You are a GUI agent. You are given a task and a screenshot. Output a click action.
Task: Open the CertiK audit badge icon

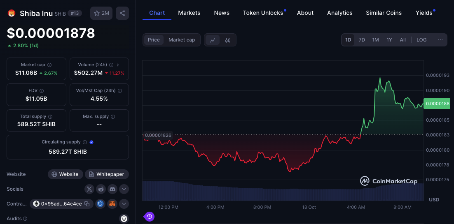click(x=124, y=219)
